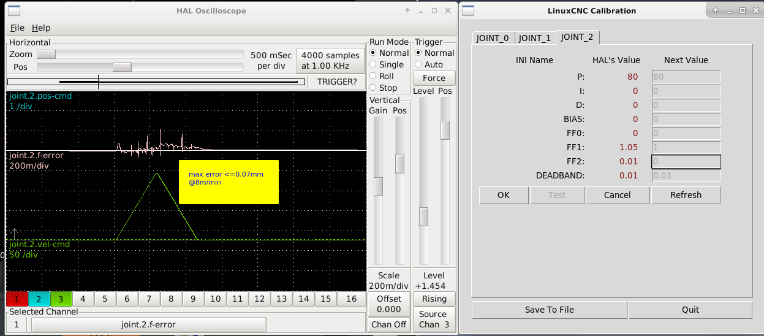Select oscilloscope channel 9
This screenshot has height=336, width=764.
[193, 299]
